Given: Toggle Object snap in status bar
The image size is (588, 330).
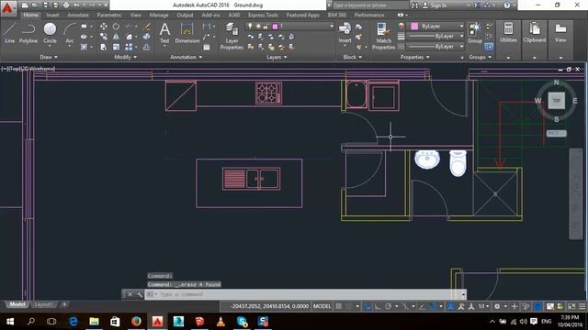Looking at the screenshot, I should pyautogui.click(x=433, y=306).
